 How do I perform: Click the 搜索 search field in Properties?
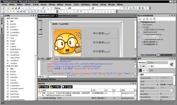click(x=161, y=71)
